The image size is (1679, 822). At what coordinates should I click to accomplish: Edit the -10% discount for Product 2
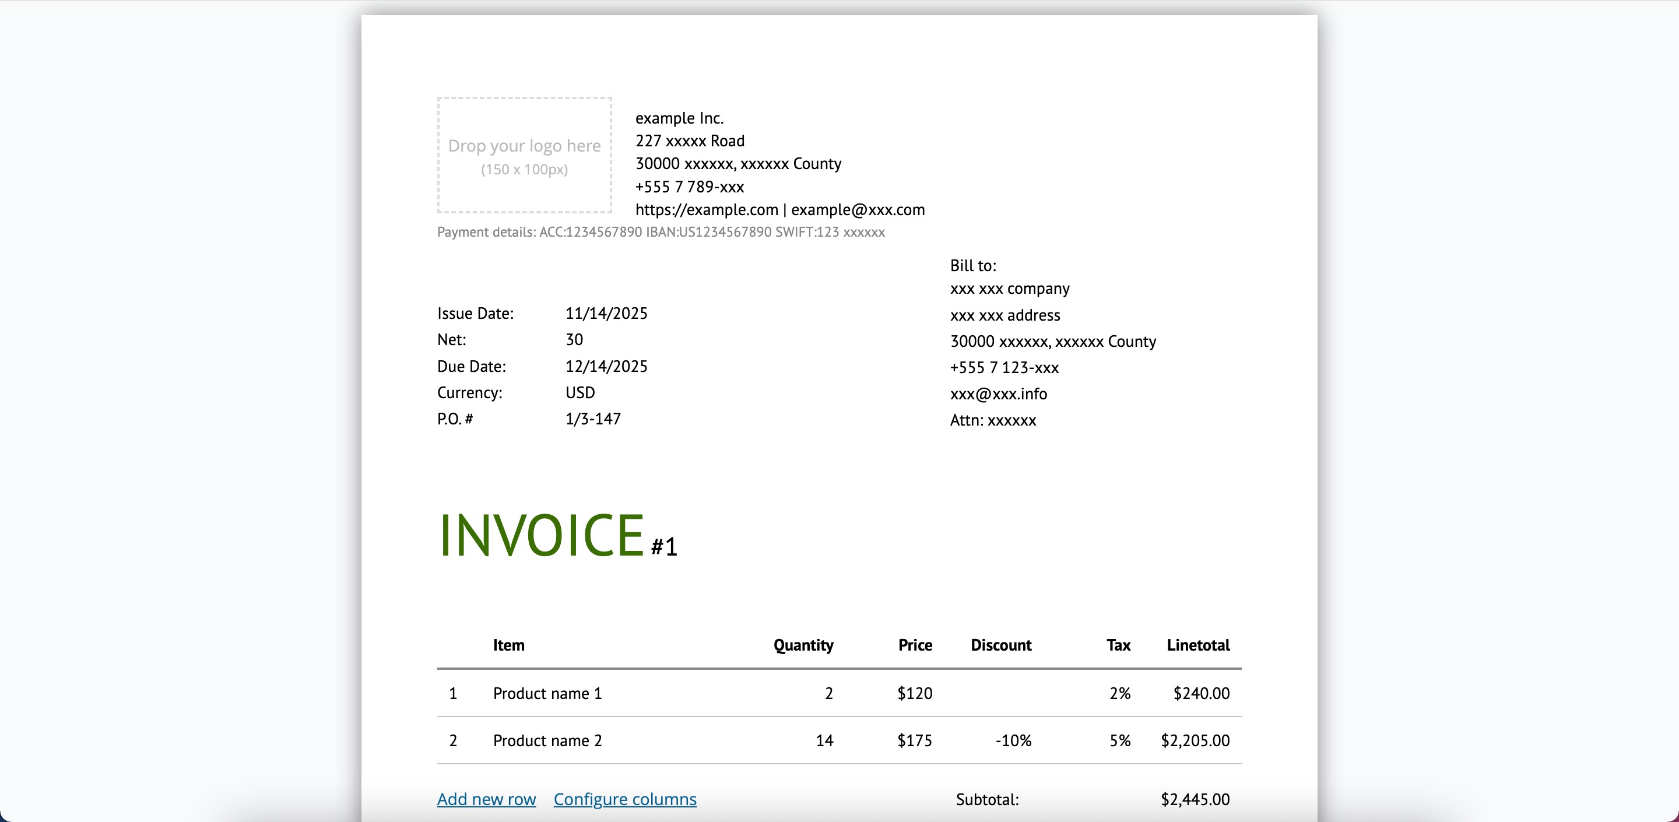1013,740
